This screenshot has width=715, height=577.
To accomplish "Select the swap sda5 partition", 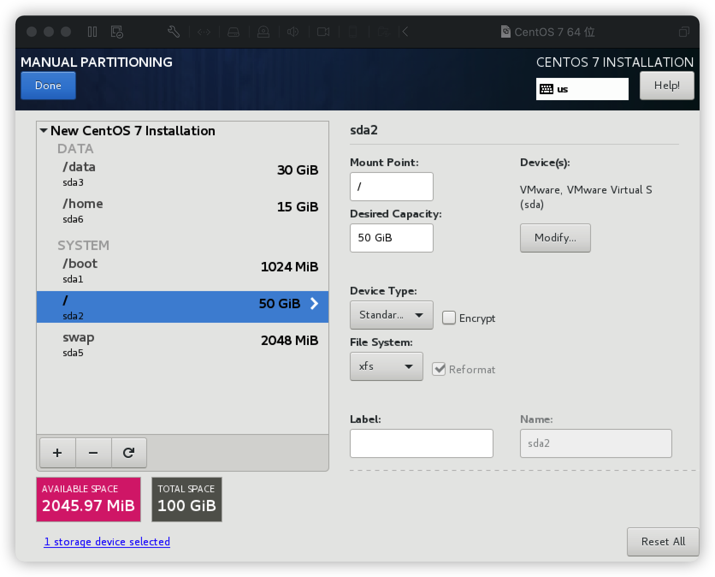I will [x=183, y=344].
